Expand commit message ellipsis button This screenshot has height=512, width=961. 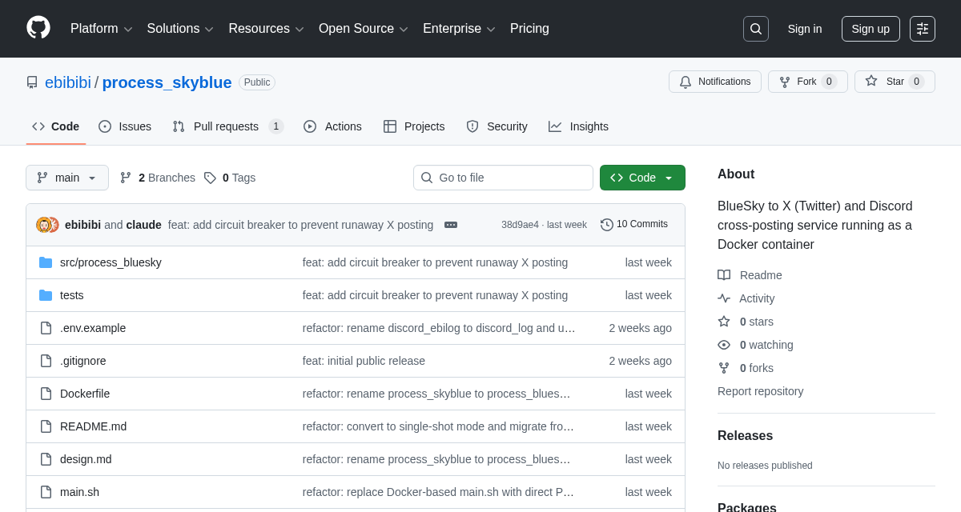pyautogui.click(x=451, y=225)
